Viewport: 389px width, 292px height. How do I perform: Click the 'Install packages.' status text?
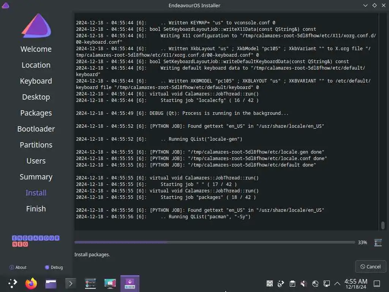(92, 254)
